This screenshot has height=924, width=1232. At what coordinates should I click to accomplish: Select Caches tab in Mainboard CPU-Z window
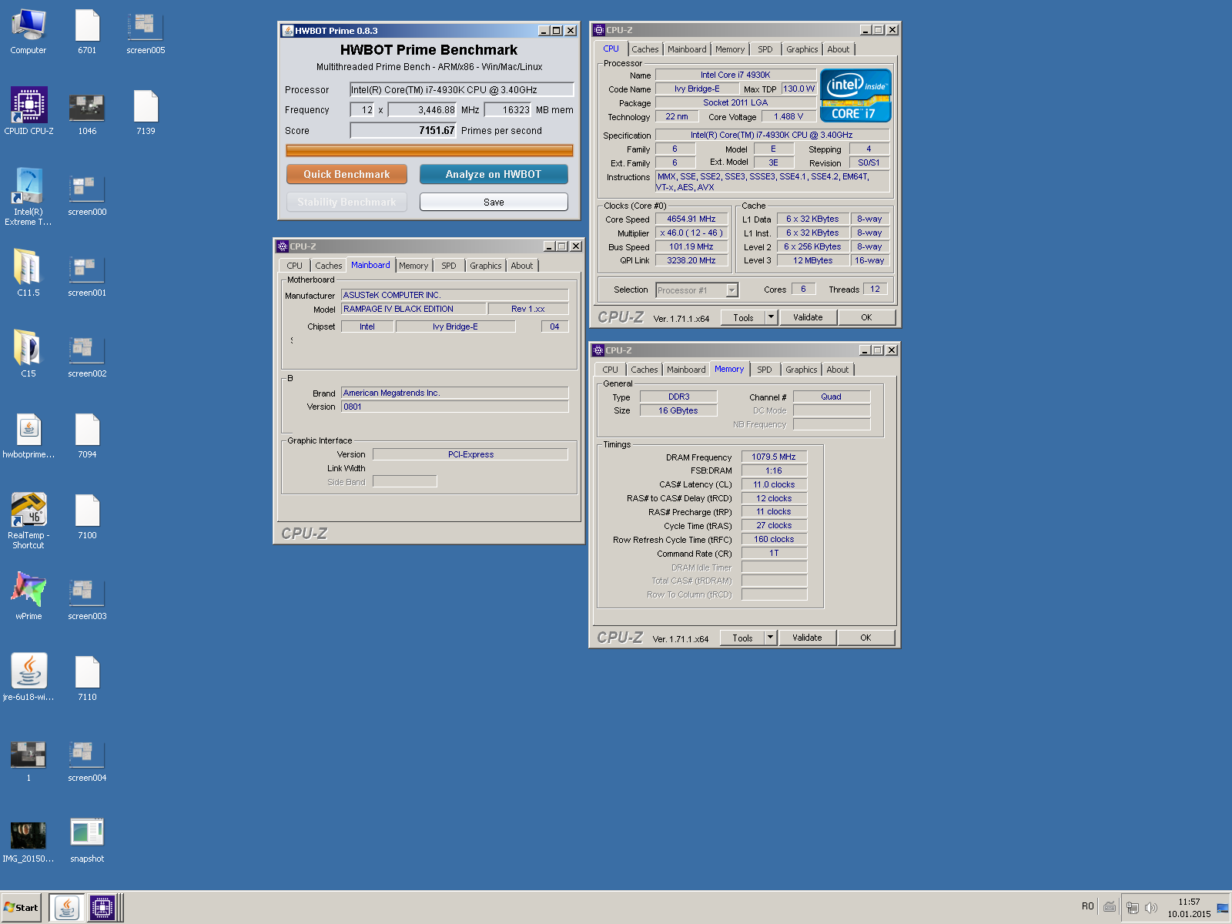click(329, 266)
